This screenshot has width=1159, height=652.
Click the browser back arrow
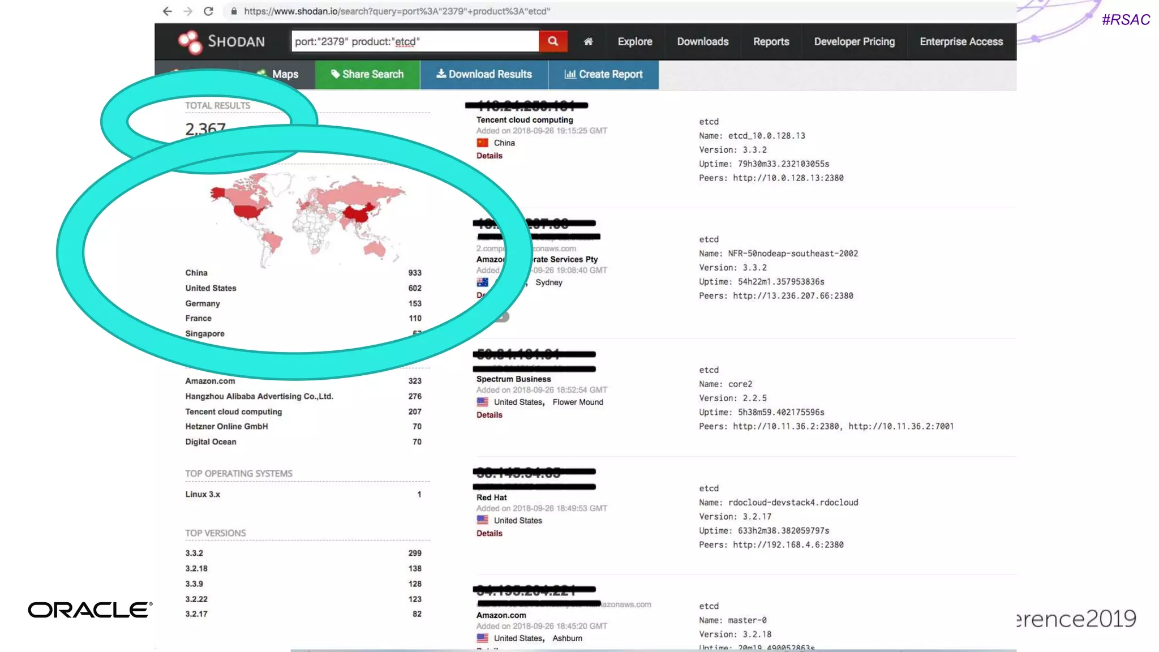coord(167,11)
